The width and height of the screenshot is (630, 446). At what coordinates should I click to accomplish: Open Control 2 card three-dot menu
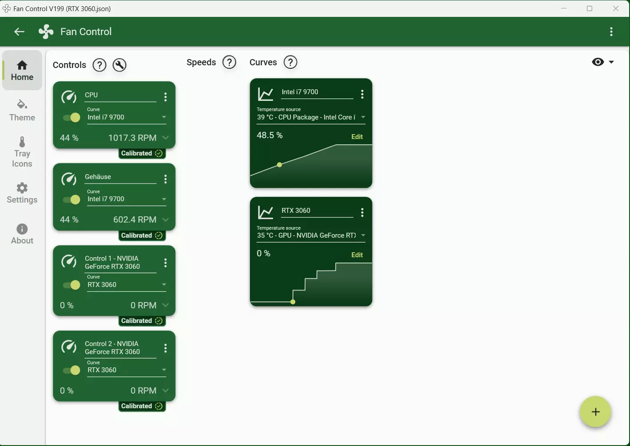click(165, 348)
